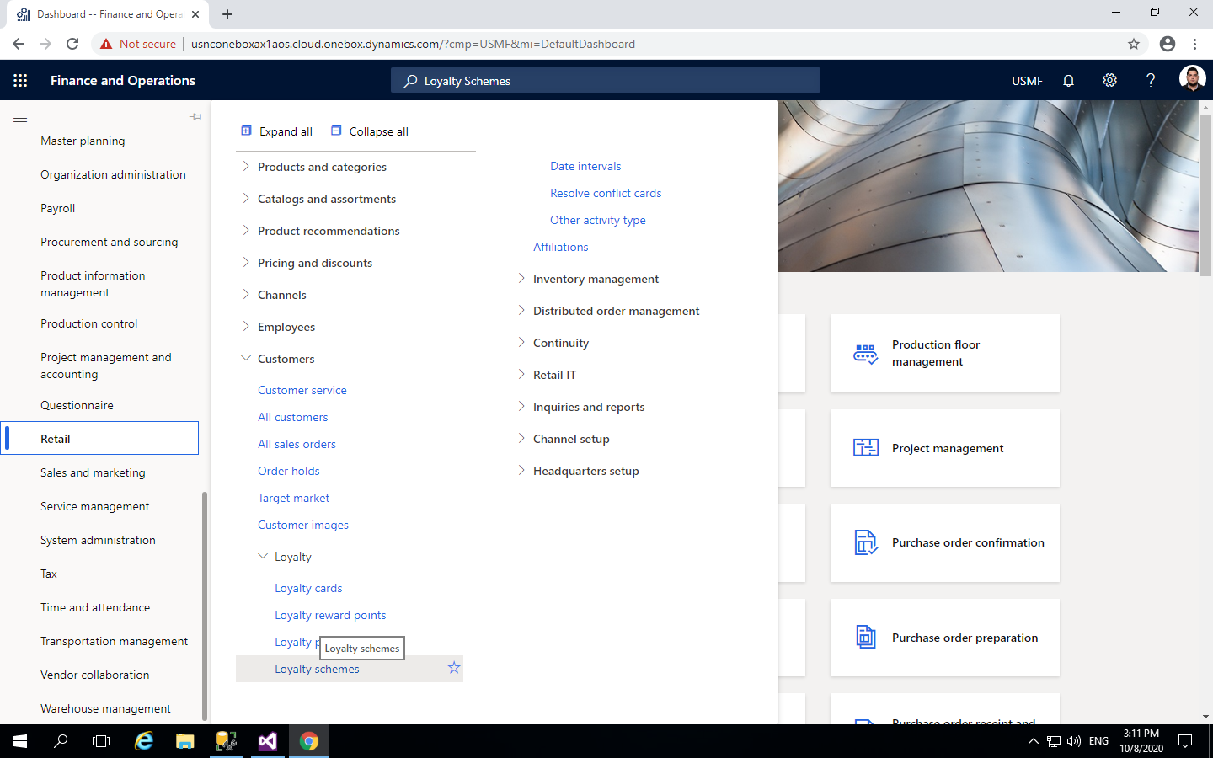Click the Expand all button

coord(276,131)
